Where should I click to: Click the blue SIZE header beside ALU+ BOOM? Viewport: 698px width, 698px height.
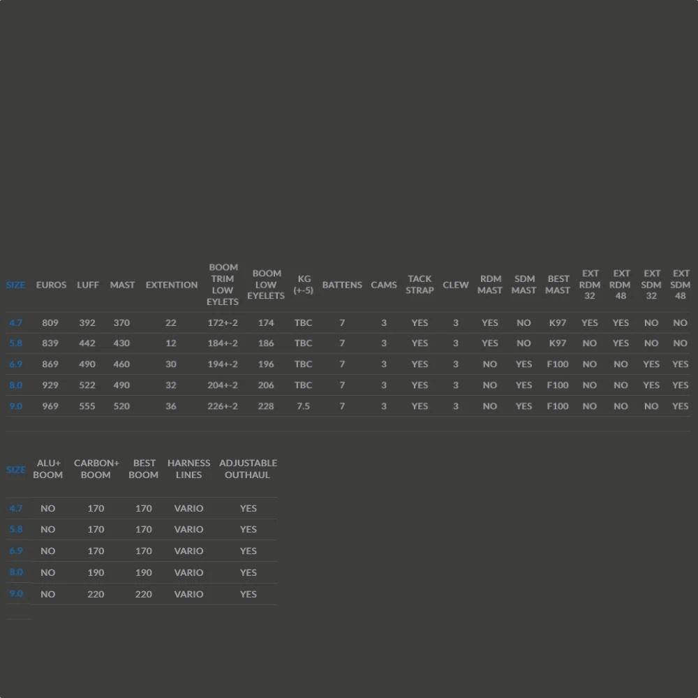15,470
